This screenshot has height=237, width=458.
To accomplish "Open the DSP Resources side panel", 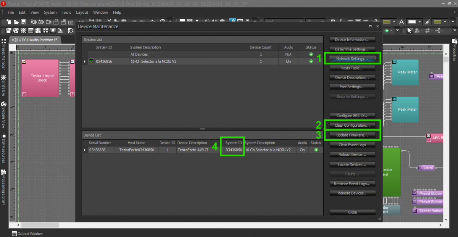I will click(x=3, y=149).
